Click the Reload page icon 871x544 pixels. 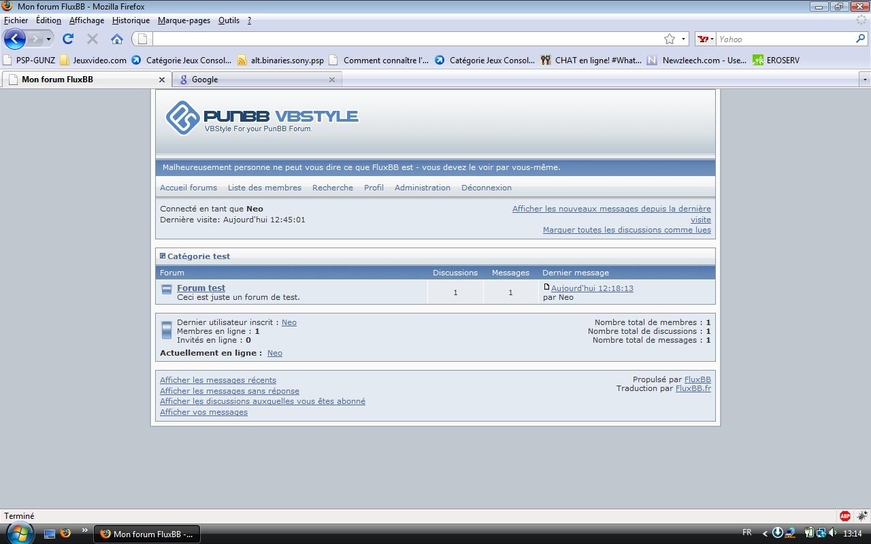68,39
